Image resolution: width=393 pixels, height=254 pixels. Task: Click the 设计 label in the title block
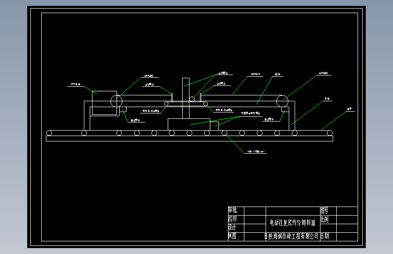tap(232, 227)
